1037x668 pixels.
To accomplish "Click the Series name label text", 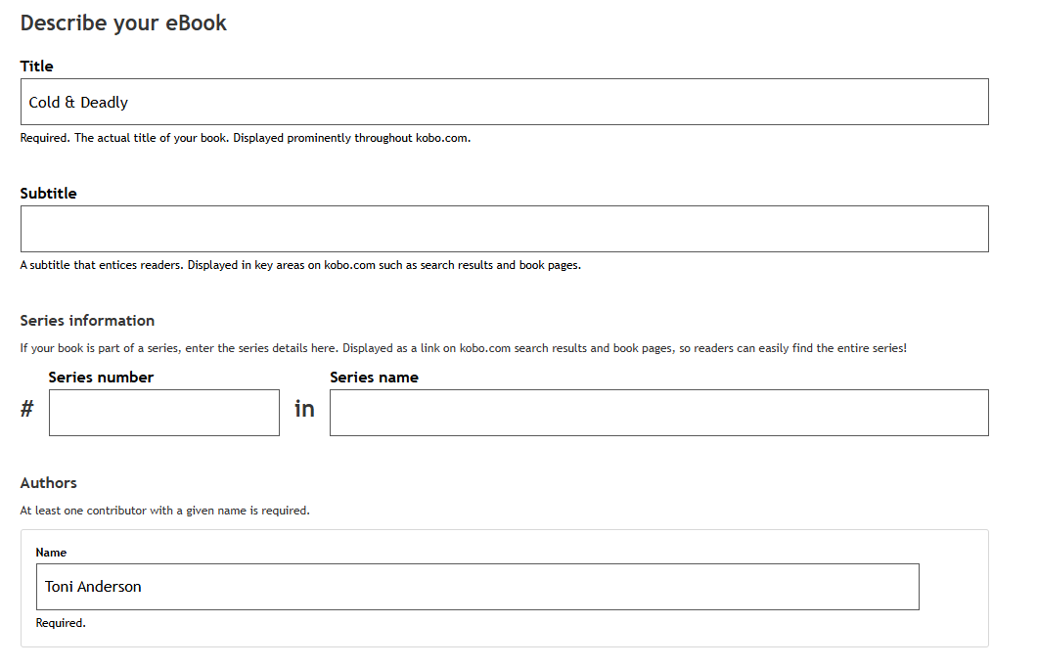I will tap(374, 378).
